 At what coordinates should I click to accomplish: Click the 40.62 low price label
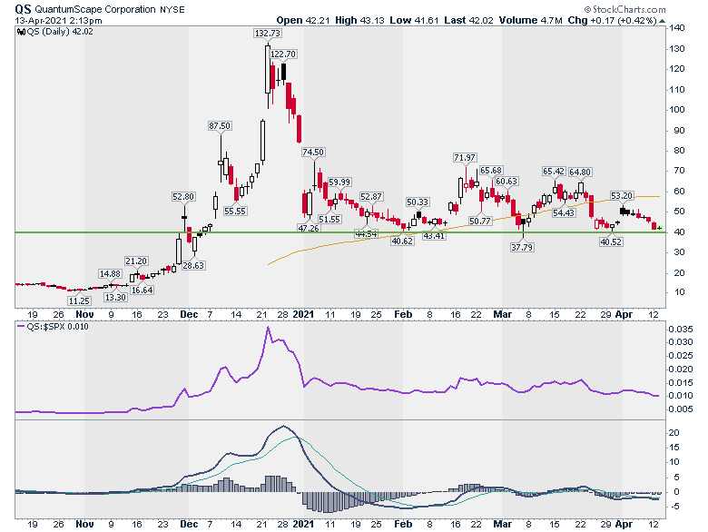[x=402, y=241]
